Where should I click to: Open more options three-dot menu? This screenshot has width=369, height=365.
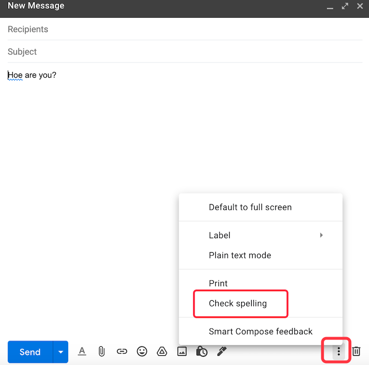point(339,352)
